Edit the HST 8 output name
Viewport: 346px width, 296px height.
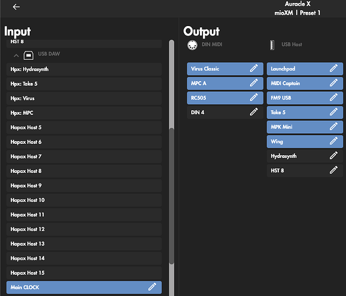[334, 170]
